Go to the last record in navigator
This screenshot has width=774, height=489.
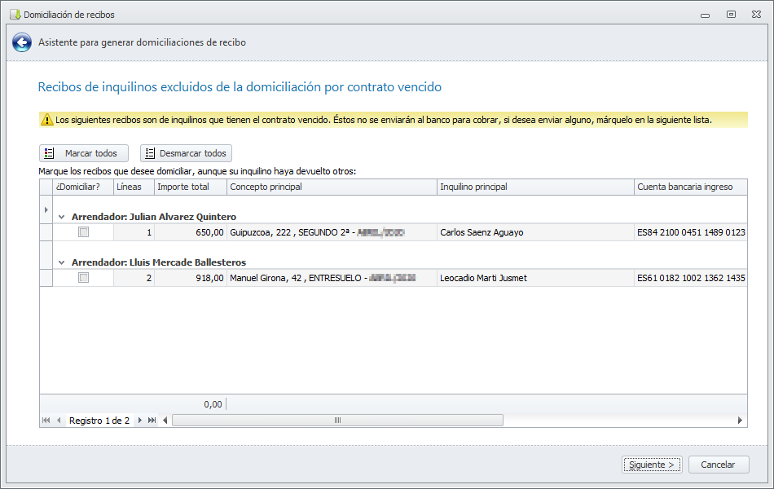click(152, 421)
